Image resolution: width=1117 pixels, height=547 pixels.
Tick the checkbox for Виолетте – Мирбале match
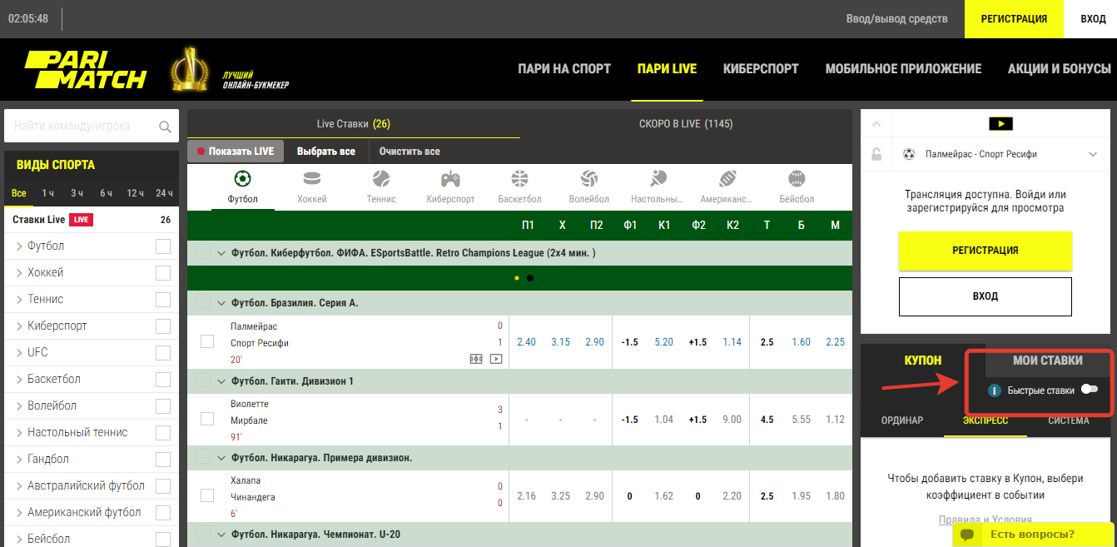click(x=207, y=419)
